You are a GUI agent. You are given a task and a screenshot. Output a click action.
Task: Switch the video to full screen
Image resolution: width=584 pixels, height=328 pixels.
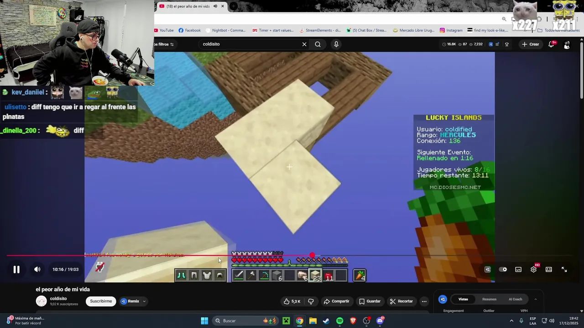tap(564, 269)
